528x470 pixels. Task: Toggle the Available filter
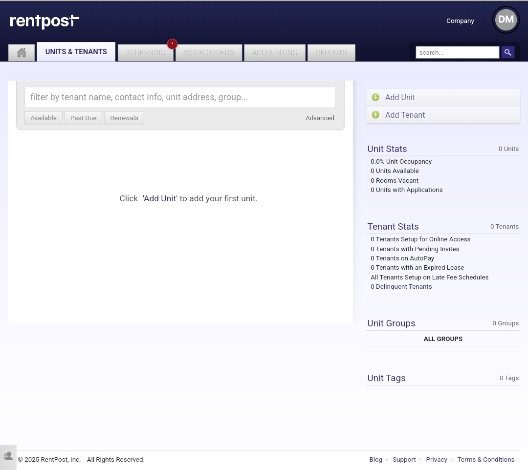tap(44, 118)
